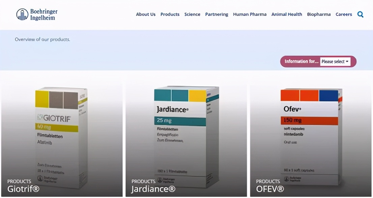This screenshot has height=198, width=373.
Task: Click the Boehringer Ingelheim logo icon
Action: point(22,14)
